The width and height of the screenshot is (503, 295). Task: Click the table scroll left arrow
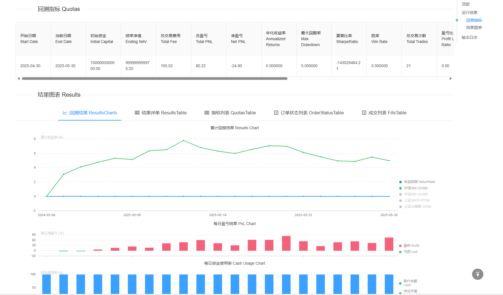(19, 79)
